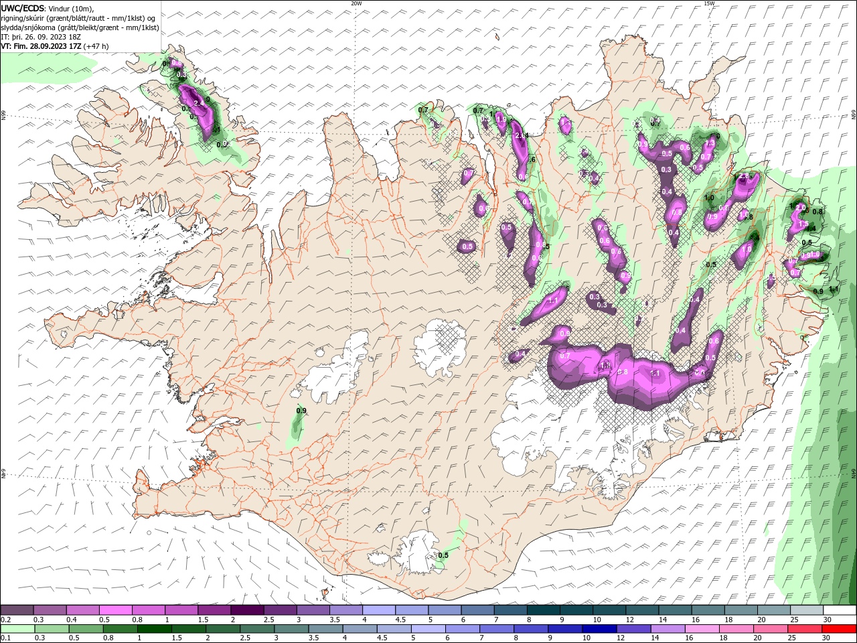Pick the deep blue rain swatch at 10
The image size is (857, 643).
click(599, 630)
